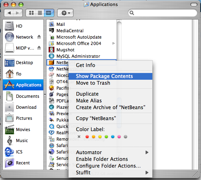Eject the Network volume
Viewport: 201px width, 180px height.
39,37
